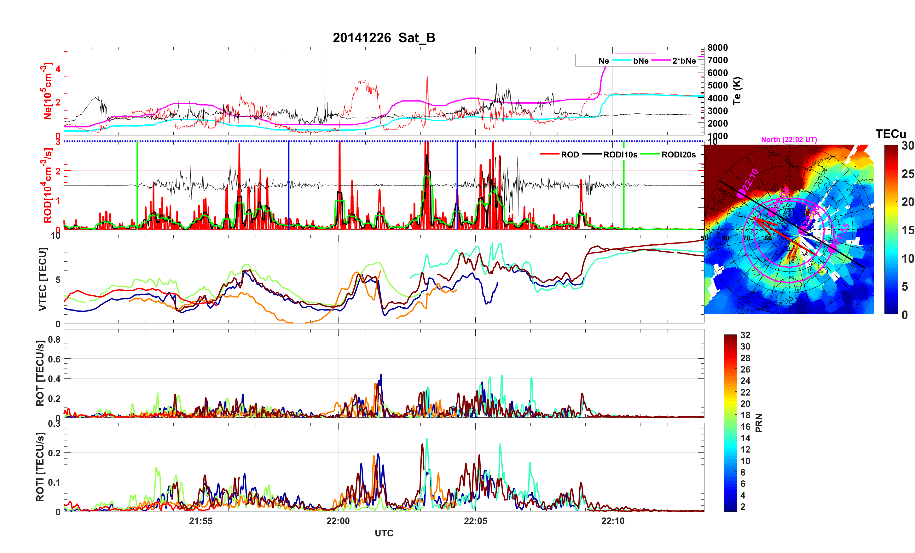
Task: Click the ROD red legend entry
Action: [x=570, y=155]
